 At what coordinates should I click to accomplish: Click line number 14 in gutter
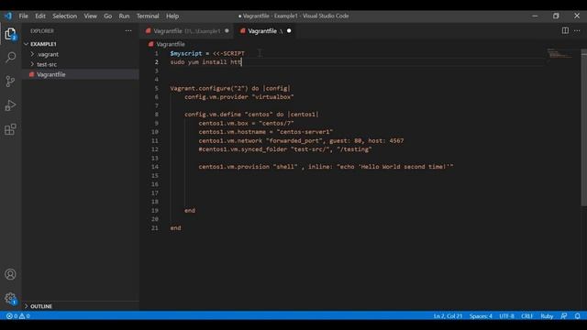point(155,167)
